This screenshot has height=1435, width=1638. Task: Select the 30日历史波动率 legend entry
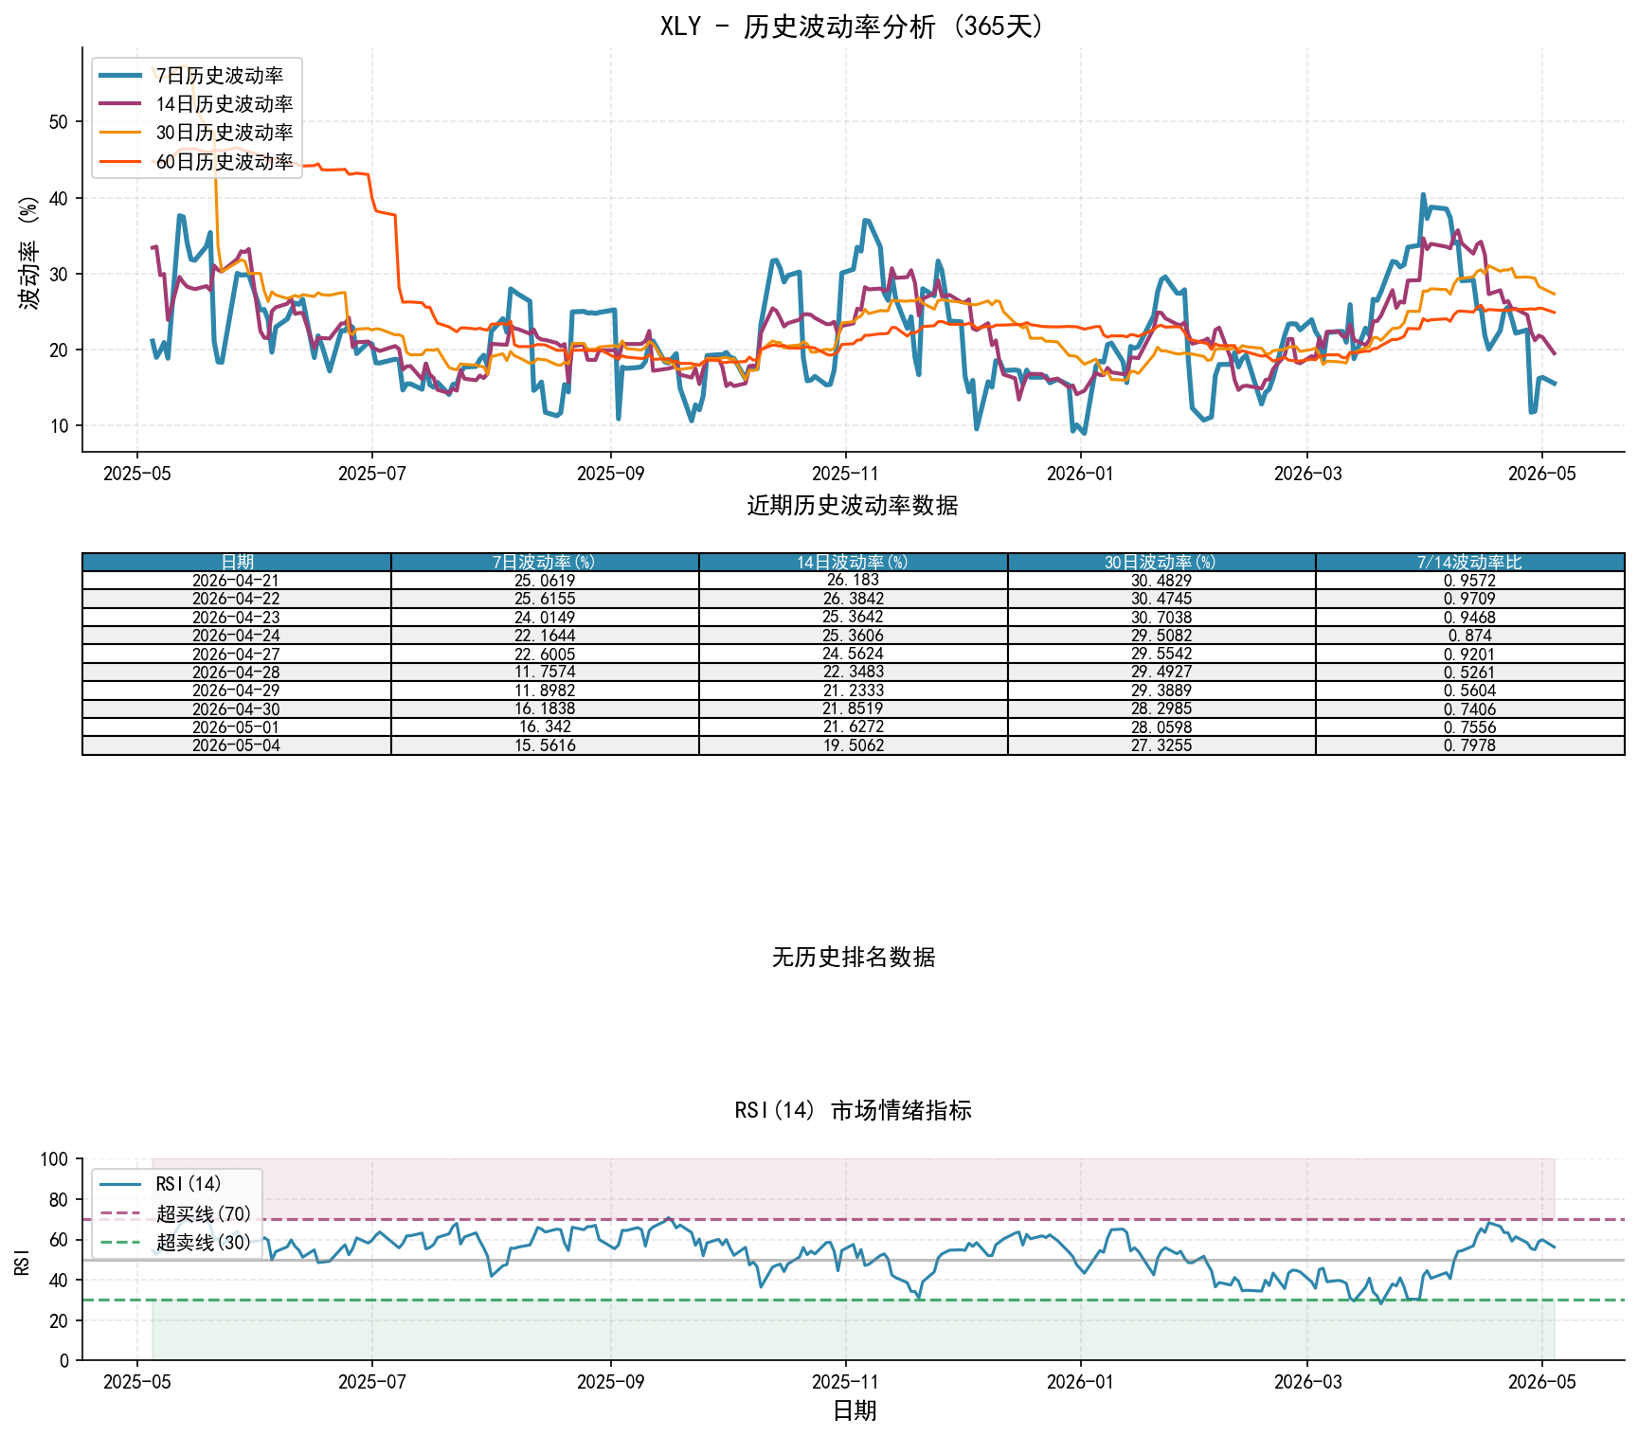pos(197,133)
